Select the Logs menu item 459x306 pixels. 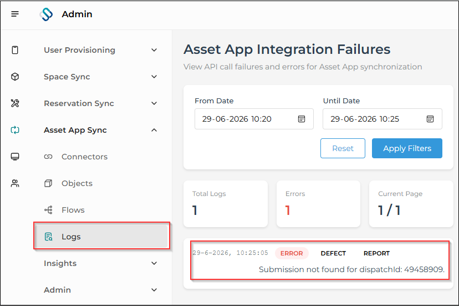coord(101,237)
